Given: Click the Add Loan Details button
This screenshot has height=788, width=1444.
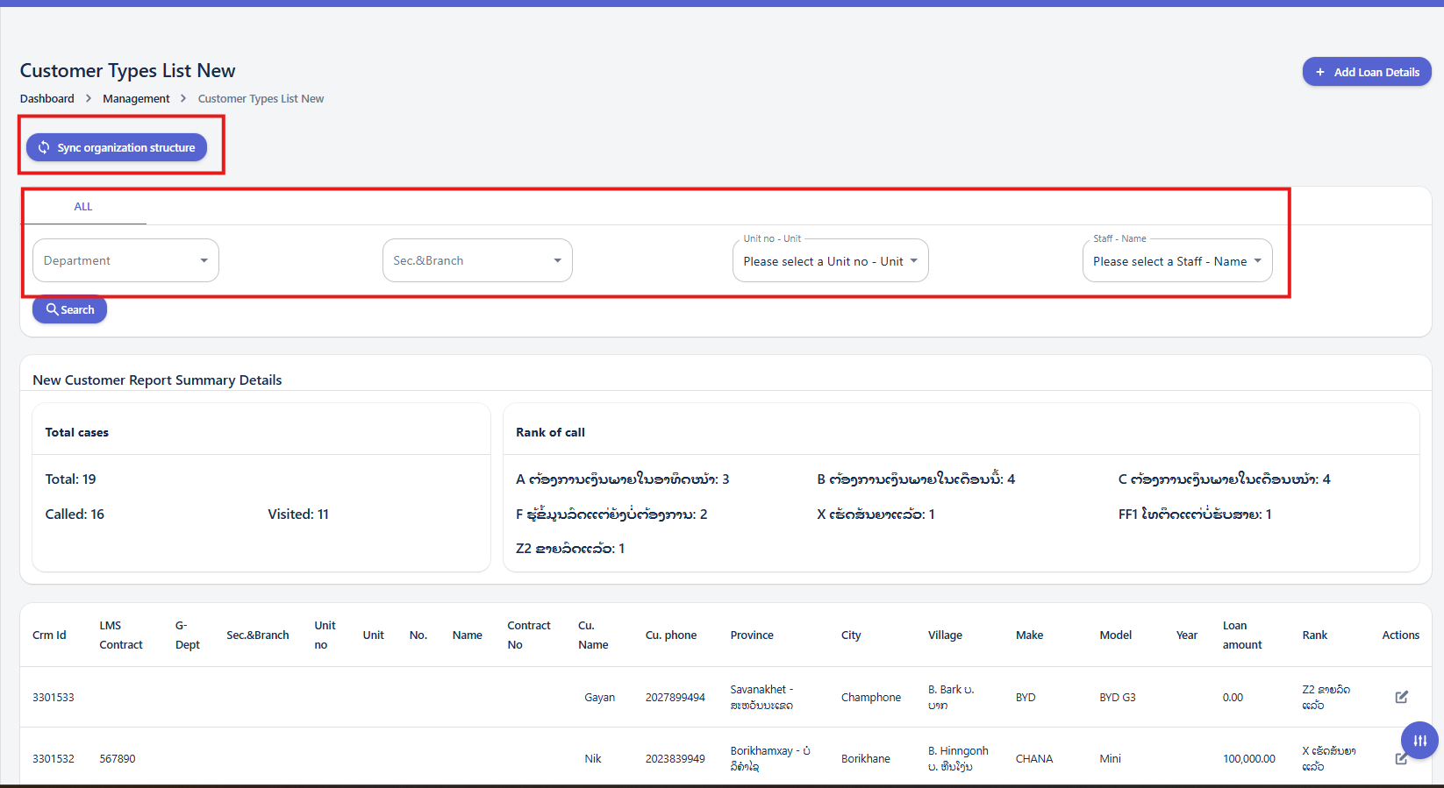Looking at the screenshot, I should click(1366, 72).
